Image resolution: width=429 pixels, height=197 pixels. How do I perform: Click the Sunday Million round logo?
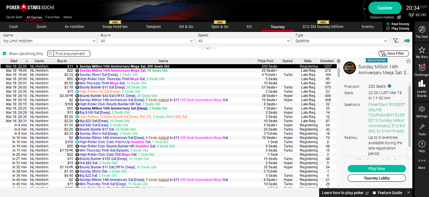(350, 68)
